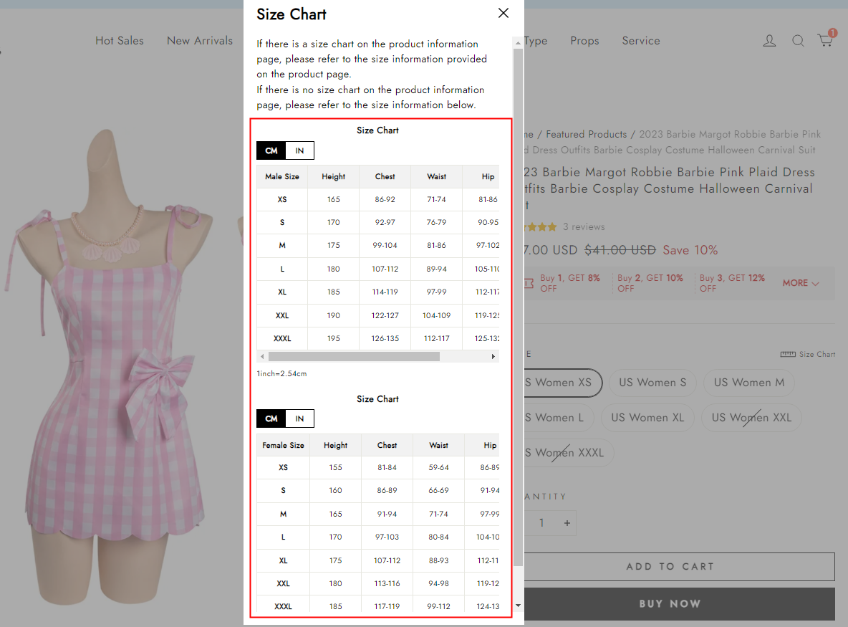
Task: Open the user account icon
Action: pyautogui.click(x=769, y=41)
